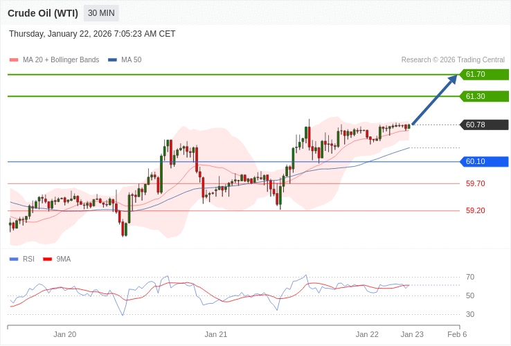Click the RSI 50 level label

[470, 295]
